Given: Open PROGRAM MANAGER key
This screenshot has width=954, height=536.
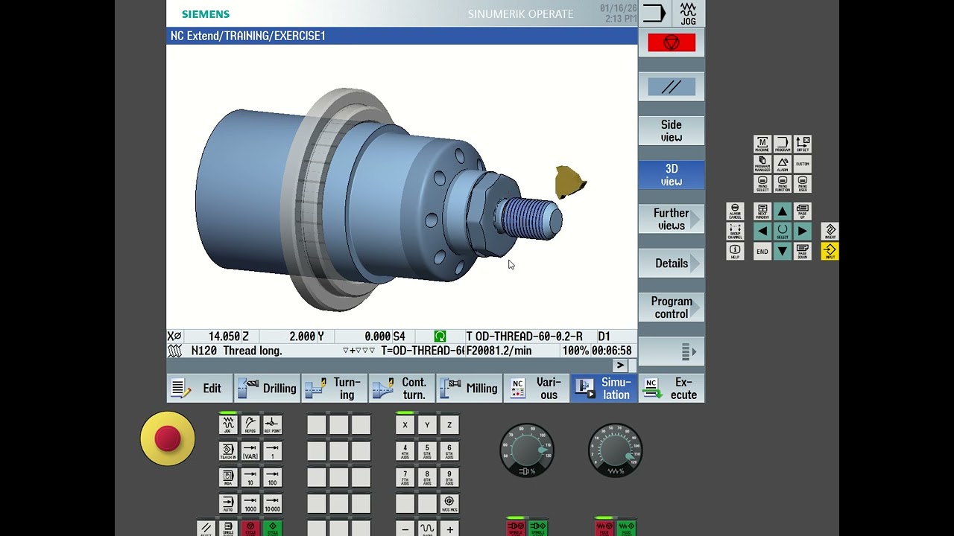Looking at the screenshot, I should point(762,164).
